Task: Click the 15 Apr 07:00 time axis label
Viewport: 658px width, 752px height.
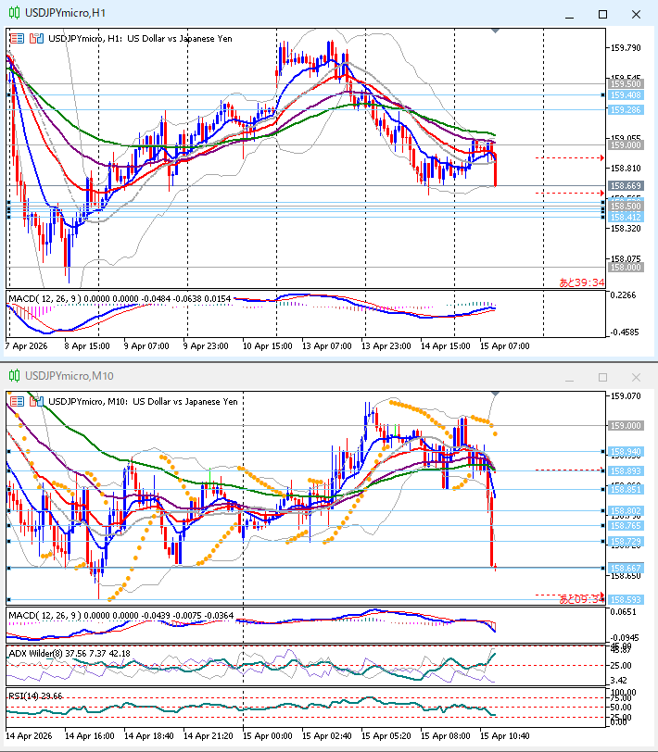Action: [505, 345]
